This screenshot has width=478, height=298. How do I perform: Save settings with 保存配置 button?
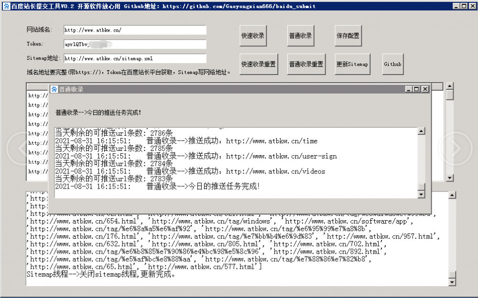(348, 36)
